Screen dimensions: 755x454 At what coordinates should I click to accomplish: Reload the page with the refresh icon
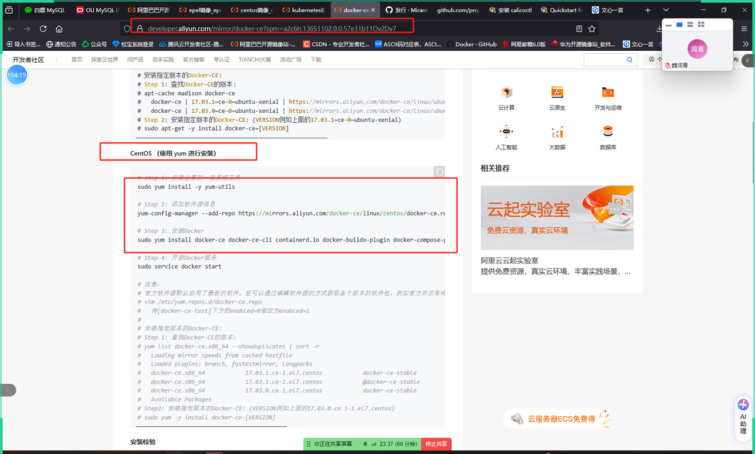point(43,28)
